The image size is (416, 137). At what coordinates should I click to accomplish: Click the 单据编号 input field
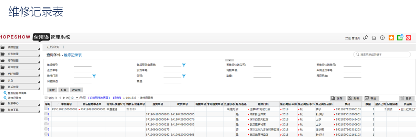(83, 65)
